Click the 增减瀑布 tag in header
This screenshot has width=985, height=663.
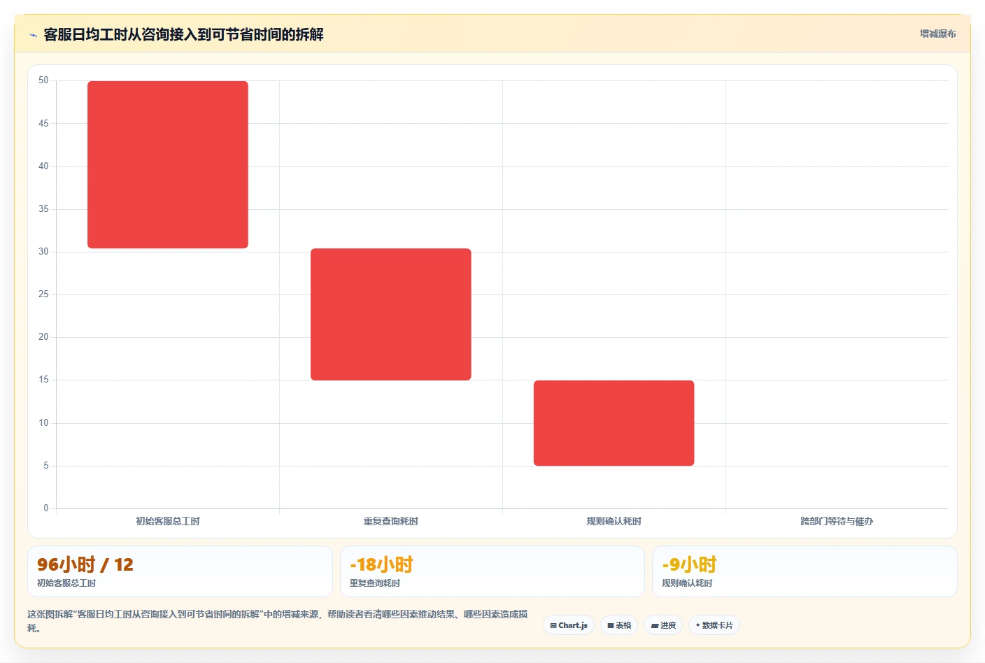937,34
